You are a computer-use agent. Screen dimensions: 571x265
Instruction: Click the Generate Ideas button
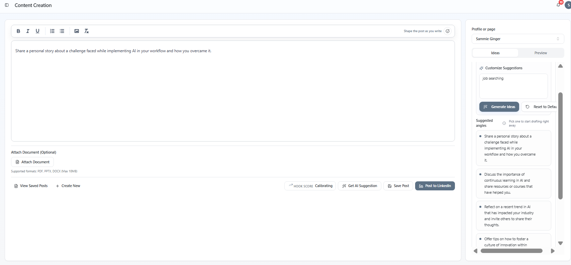(499, 107)
